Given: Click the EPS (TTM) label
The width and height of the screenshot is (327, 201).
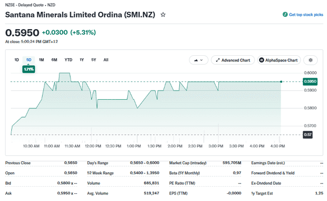Looking at the screenshot, I should point(178,193).
